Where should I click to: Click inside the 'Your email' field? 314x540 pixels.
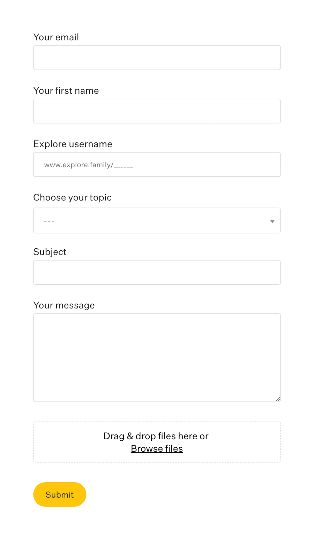(x=157, y=57)
